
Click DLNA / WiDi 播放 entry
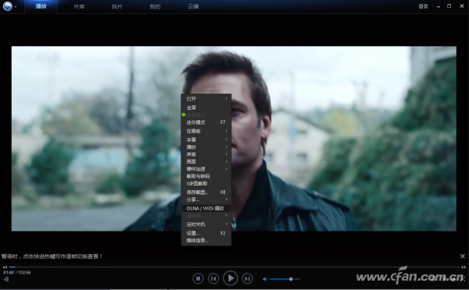[206, 208]
